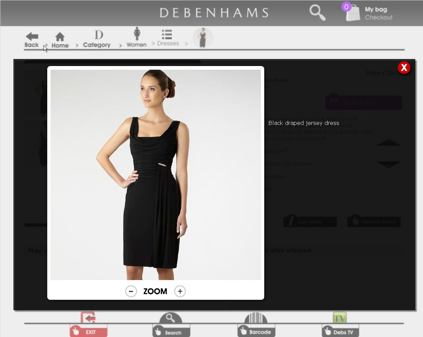This screenshot has height=337, width=423.
Task: Click the bag item count badge
Action: 346,7
